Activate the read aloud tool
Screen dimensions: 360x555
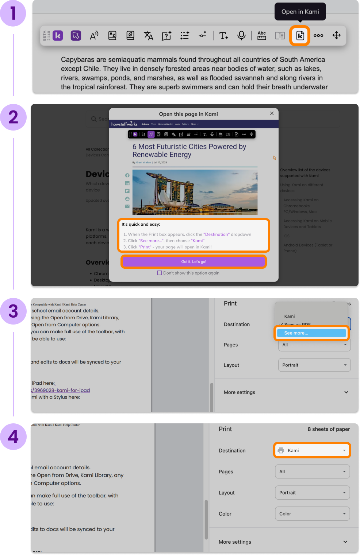point(94,35)
